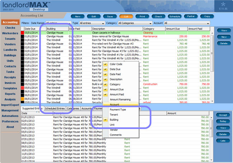Open the Account filter dropdown
This screenshot has height=163, width=233.
point(187,23)
